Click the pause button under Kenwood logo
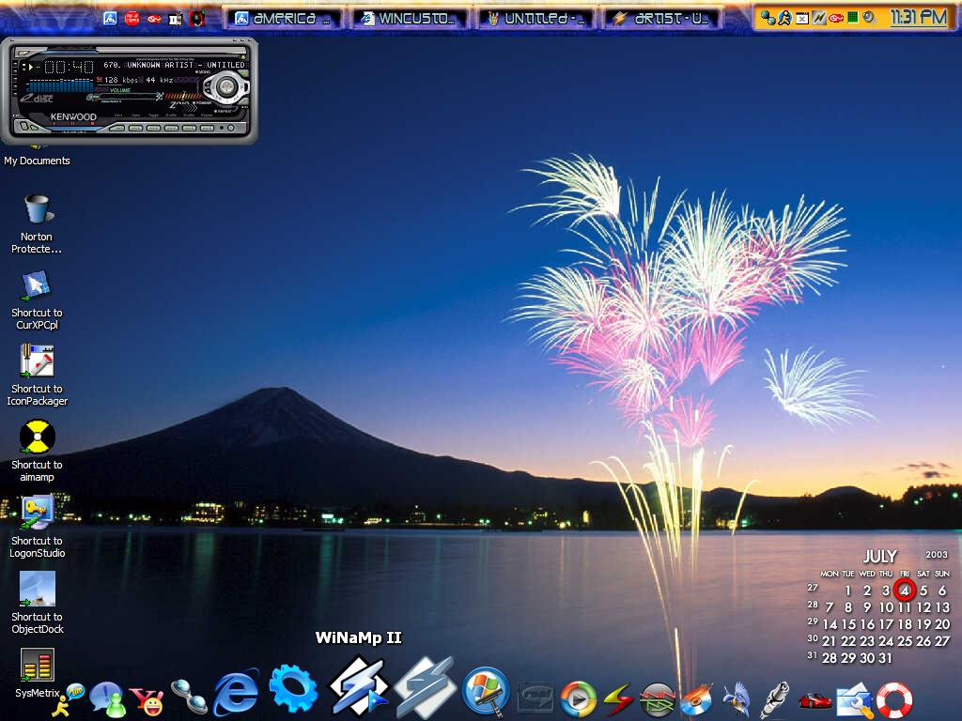The width and height of the screenshot is (962, 721). (x=73, y=124)
